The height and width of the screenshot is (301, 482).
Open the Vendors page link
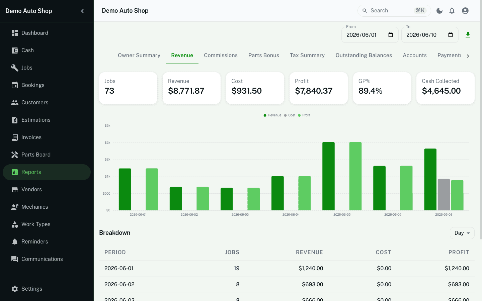coord(47,190)
